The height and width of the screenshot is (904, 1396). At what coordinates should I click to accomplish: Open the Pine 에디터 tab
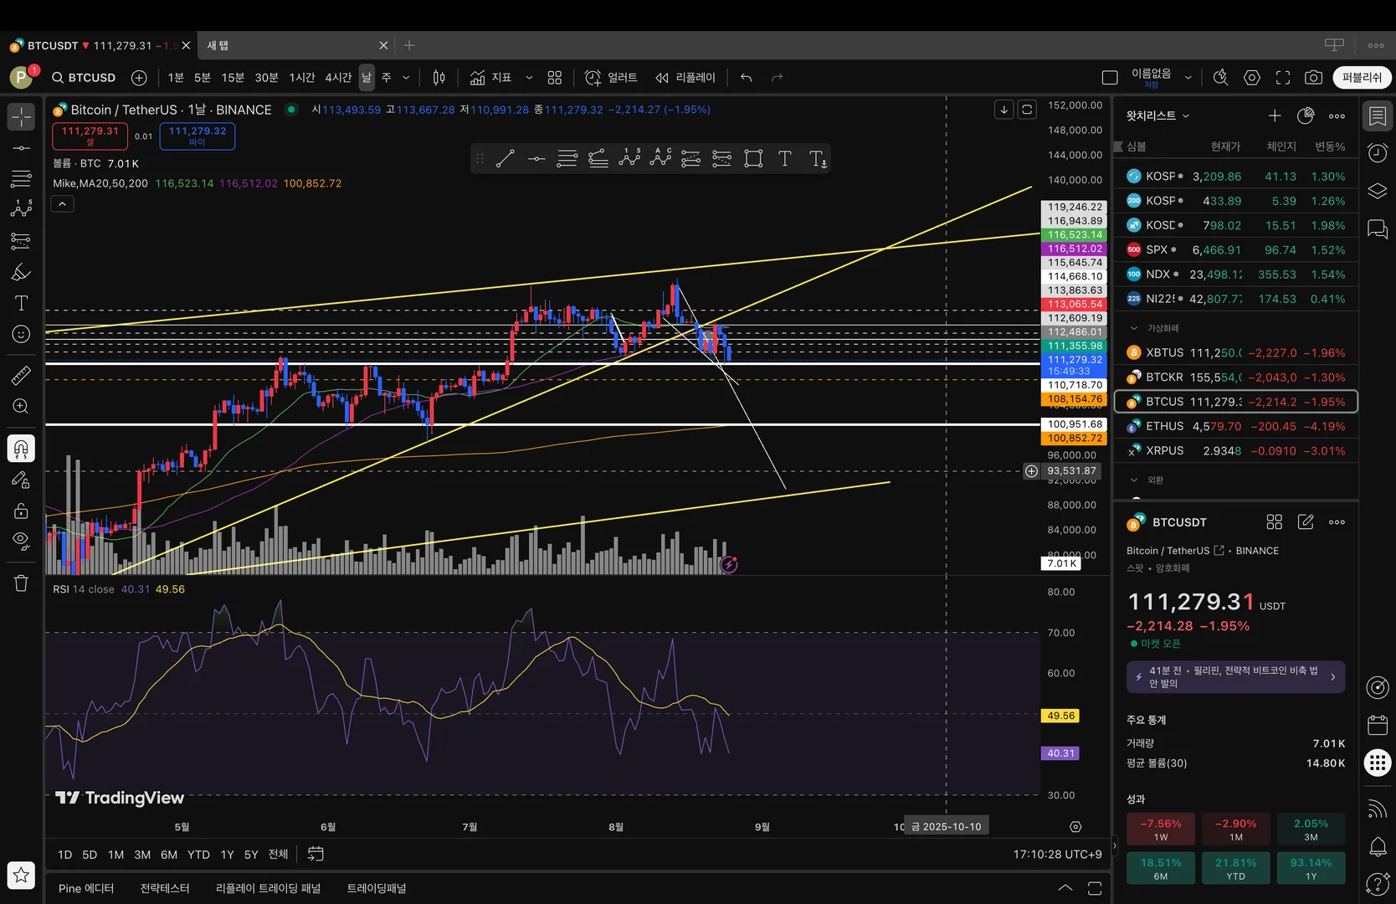pos(86,888)
